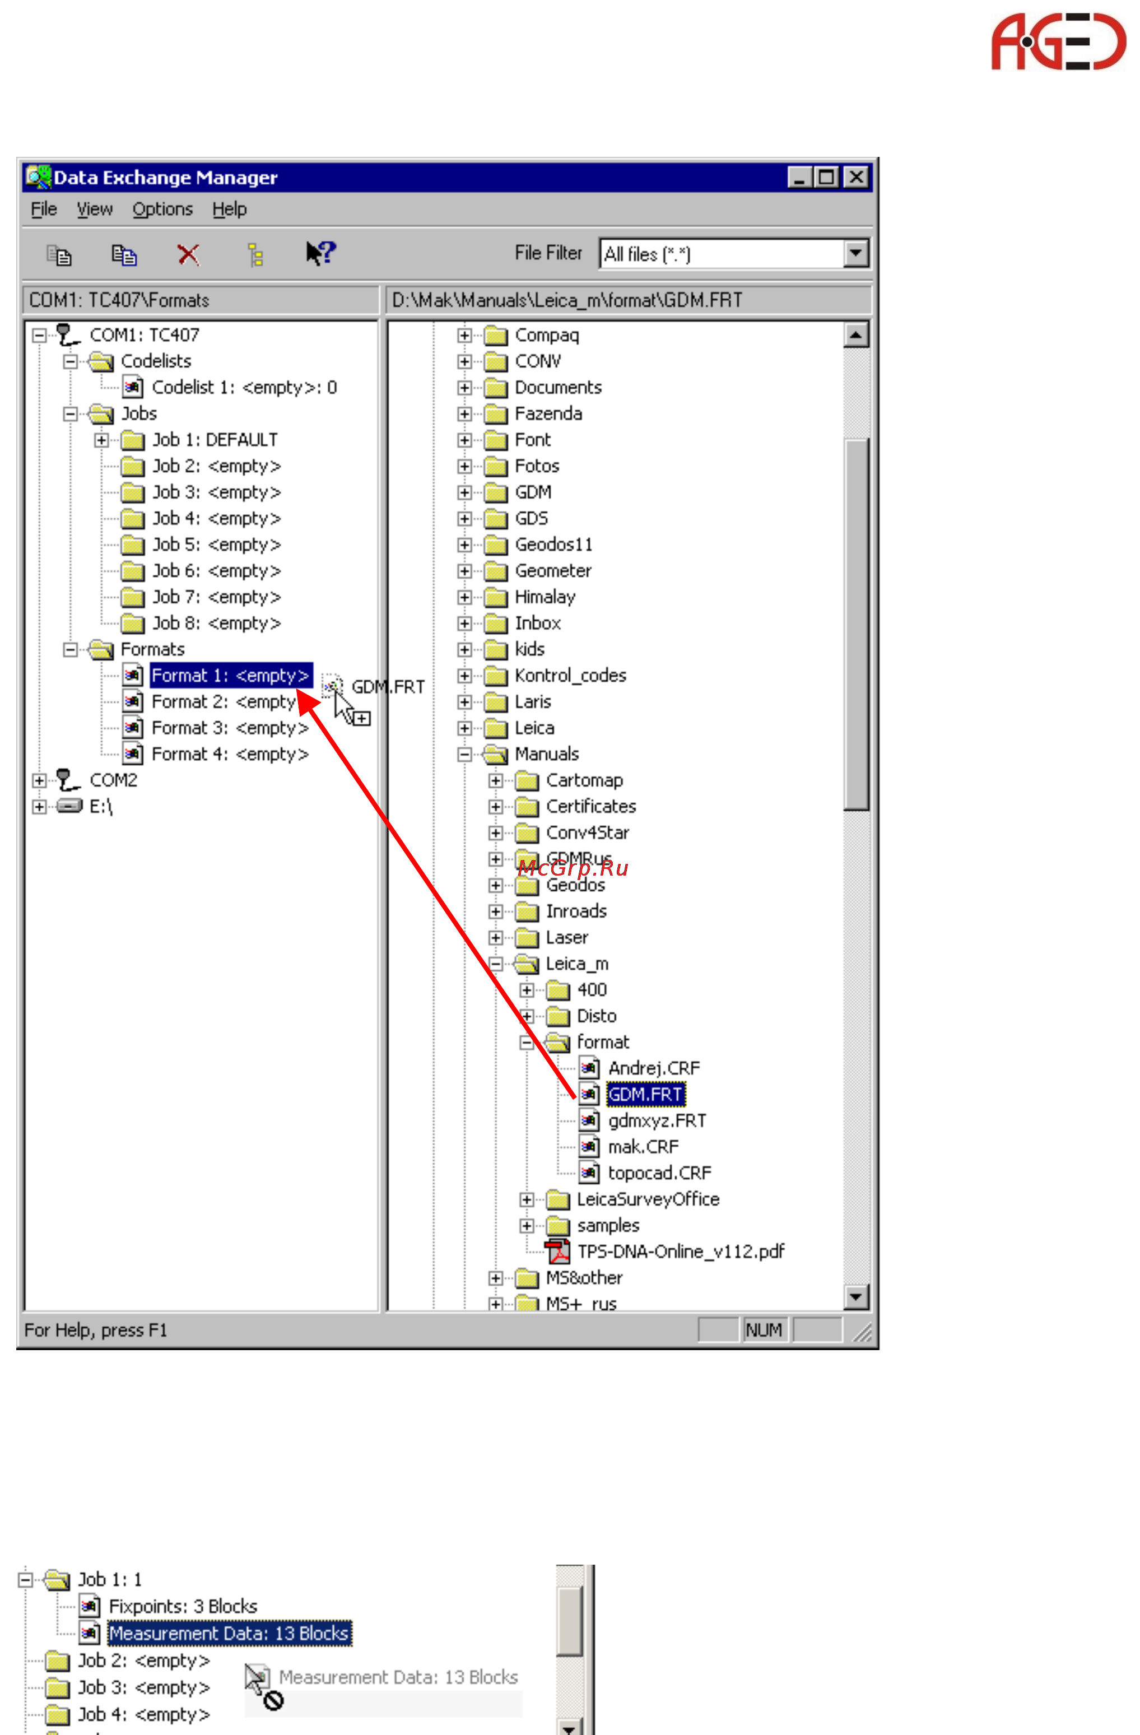
Task: Click the D:\Mak\Manuals path header
Action: click(x=629, y=300)
